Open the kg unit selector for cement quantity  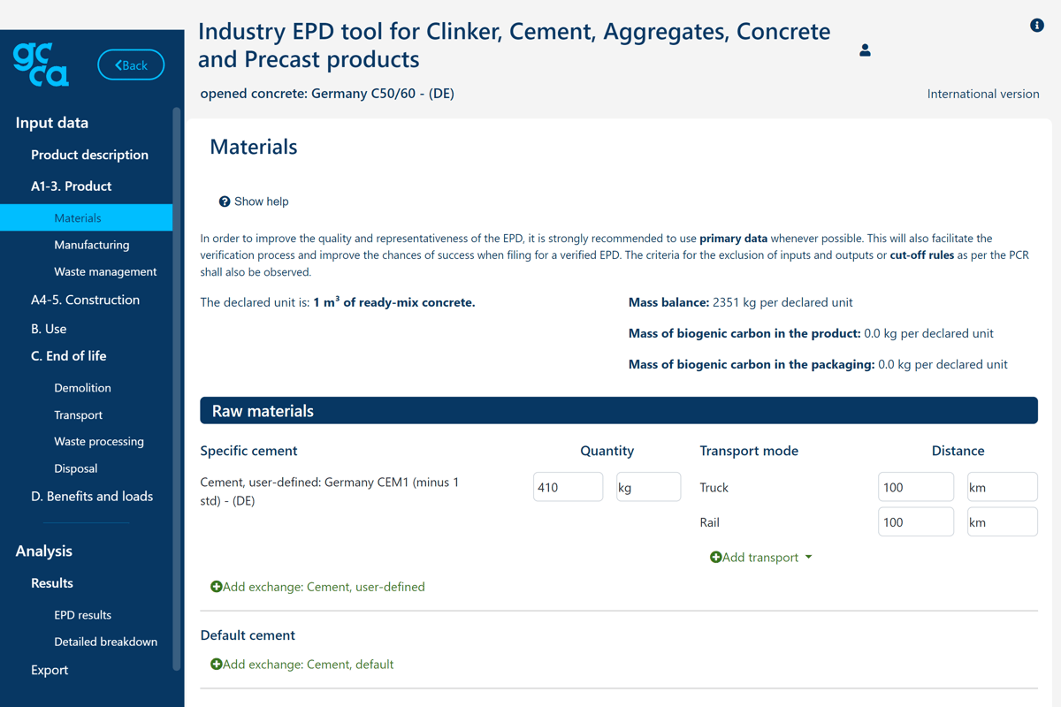pyautogui.click(x=648, y=486)
